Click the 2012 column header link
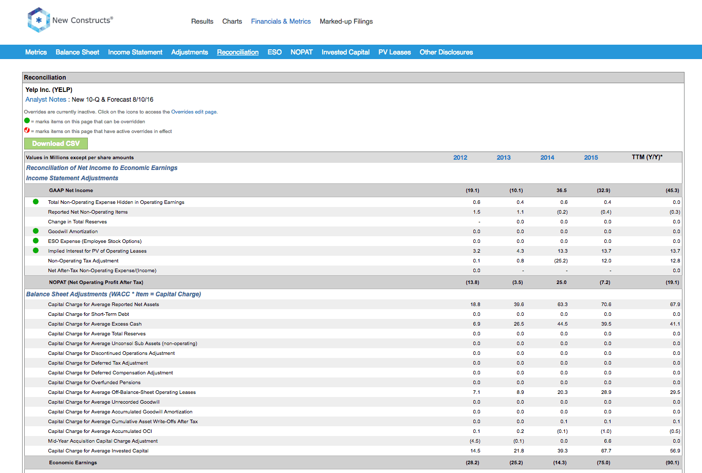The width and height of the screenshot is (702, 473). (x=460, y=158)
